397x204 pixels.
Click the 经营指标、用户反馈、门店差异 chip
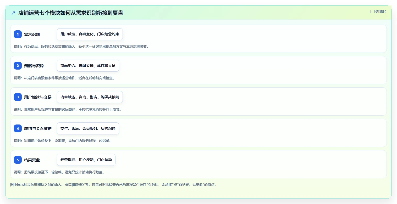coord(86,160)
